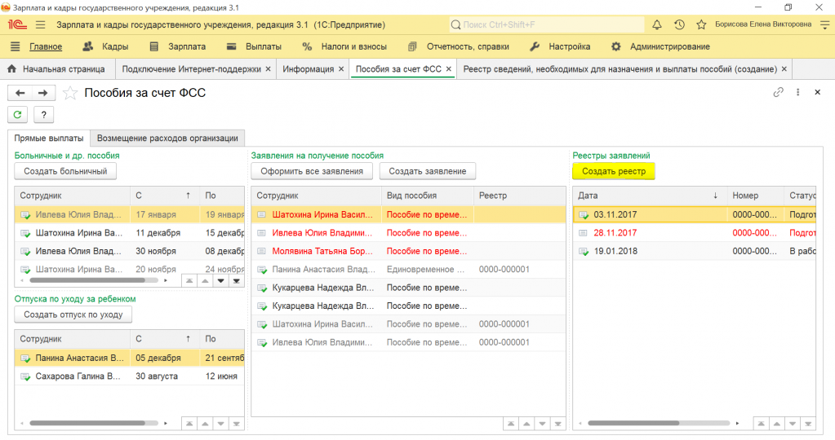Switch to Возмещение расходов организации tab
This screenshot has height=440, width=835.
tap(167, 138)
